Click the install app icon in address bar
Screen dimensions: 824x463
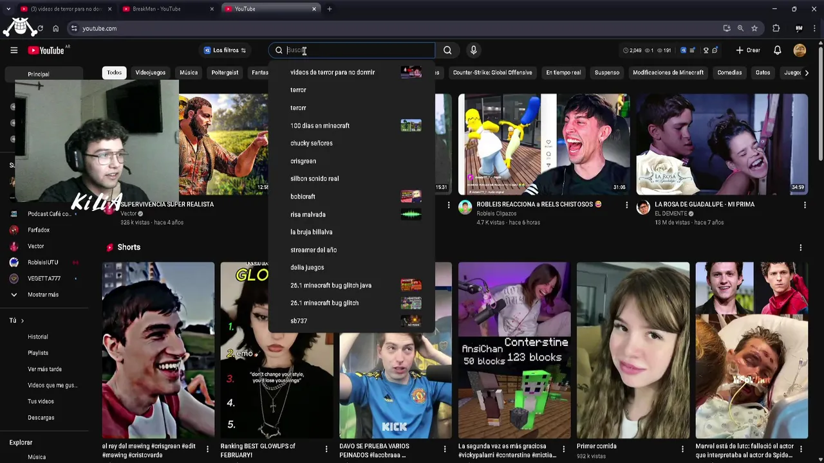[x=727, y=28]
